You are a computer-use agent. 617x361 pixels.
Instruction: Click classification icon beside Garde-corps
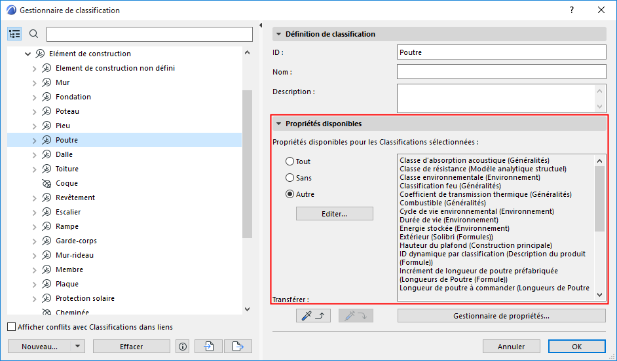47,241
